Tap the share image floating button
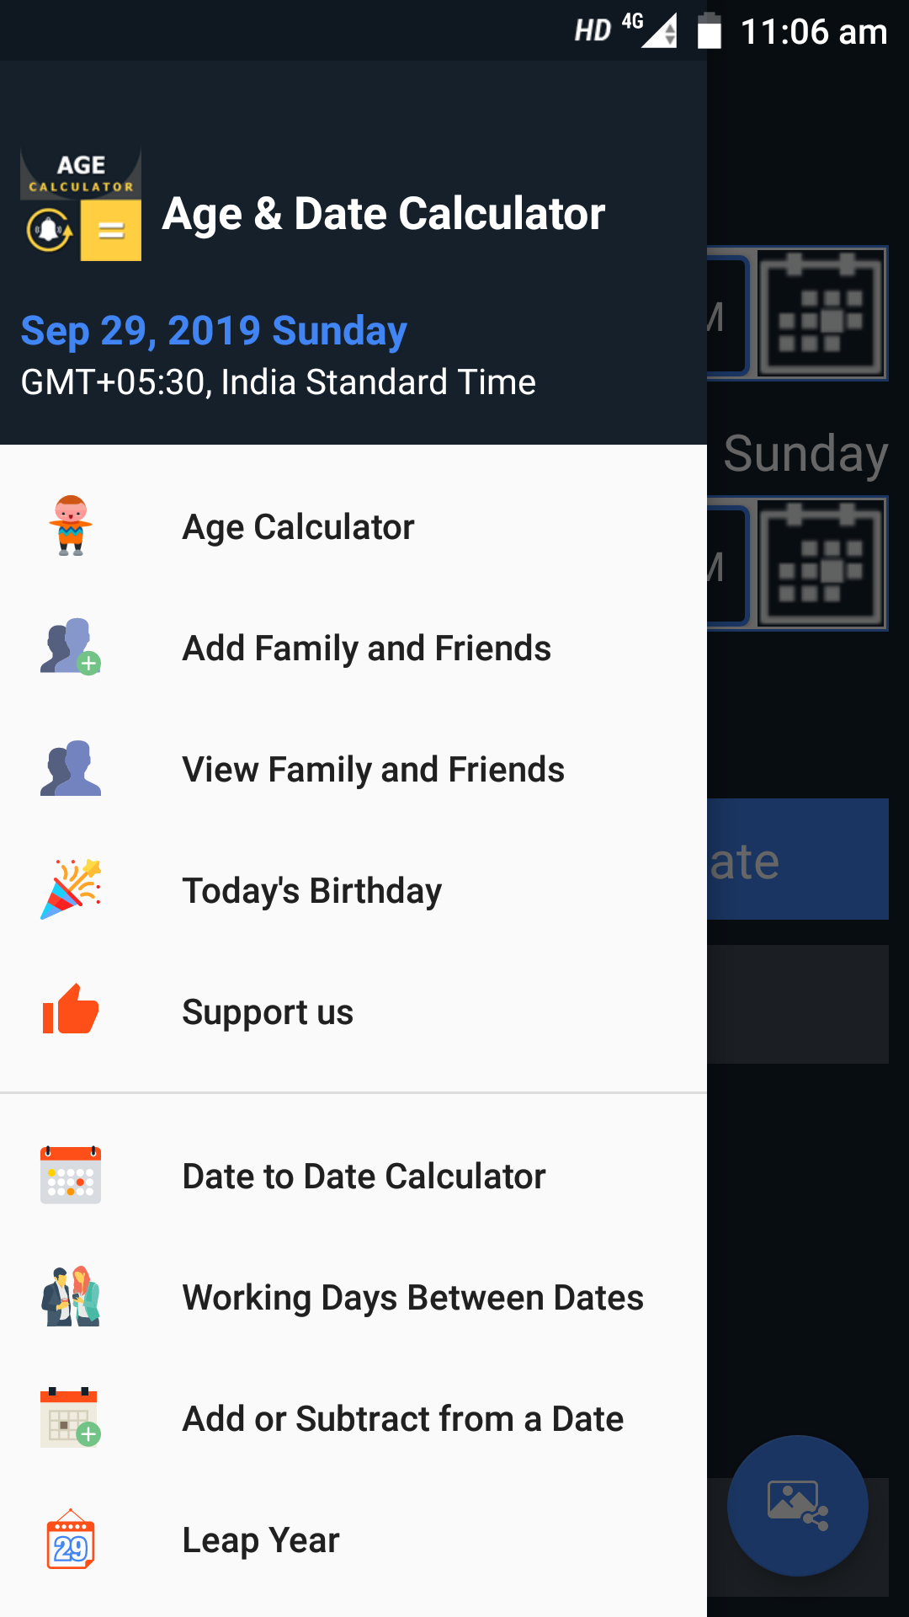This screenshot has height=1617, width=909. coord(798,1506)
